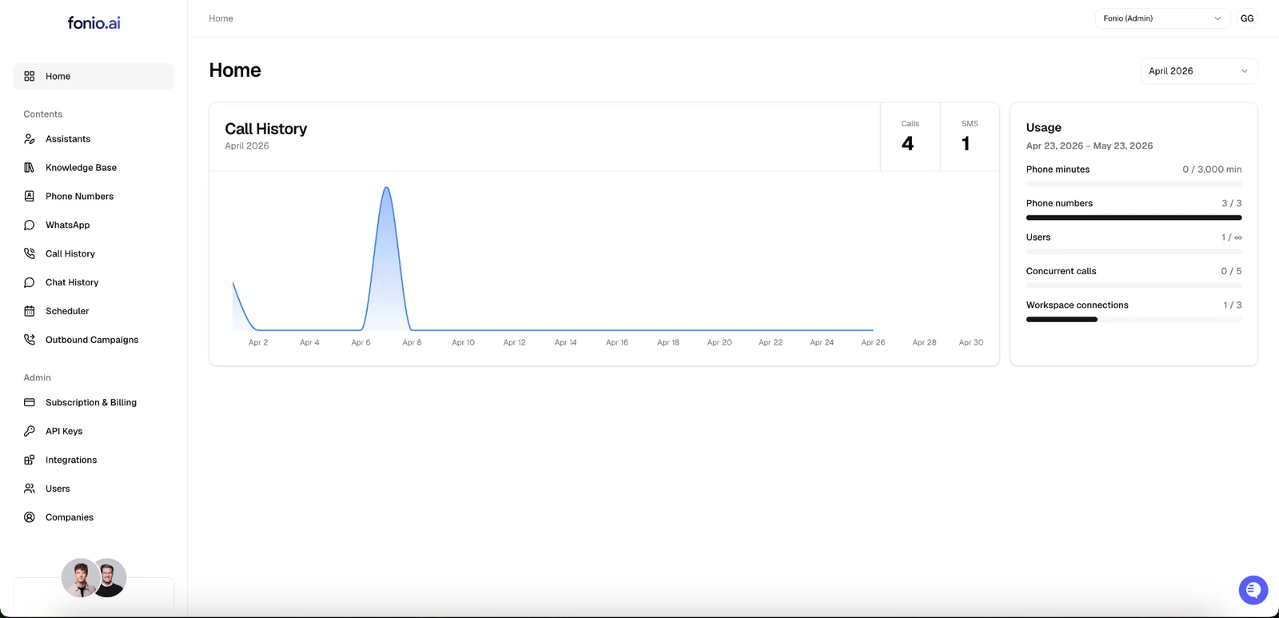
Task: Click the Scheduler calendar icon
Action: [30, 311]
